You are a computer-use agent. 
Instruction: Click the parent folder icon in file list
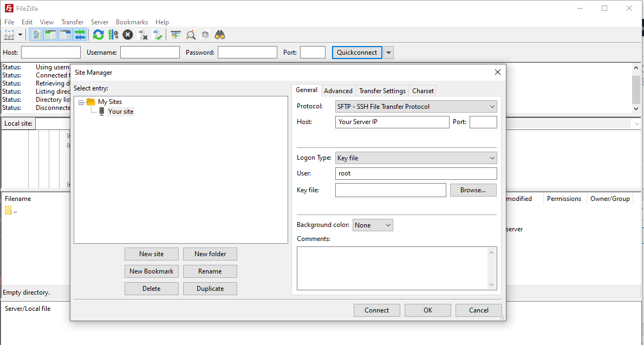[x=8, y=210]
